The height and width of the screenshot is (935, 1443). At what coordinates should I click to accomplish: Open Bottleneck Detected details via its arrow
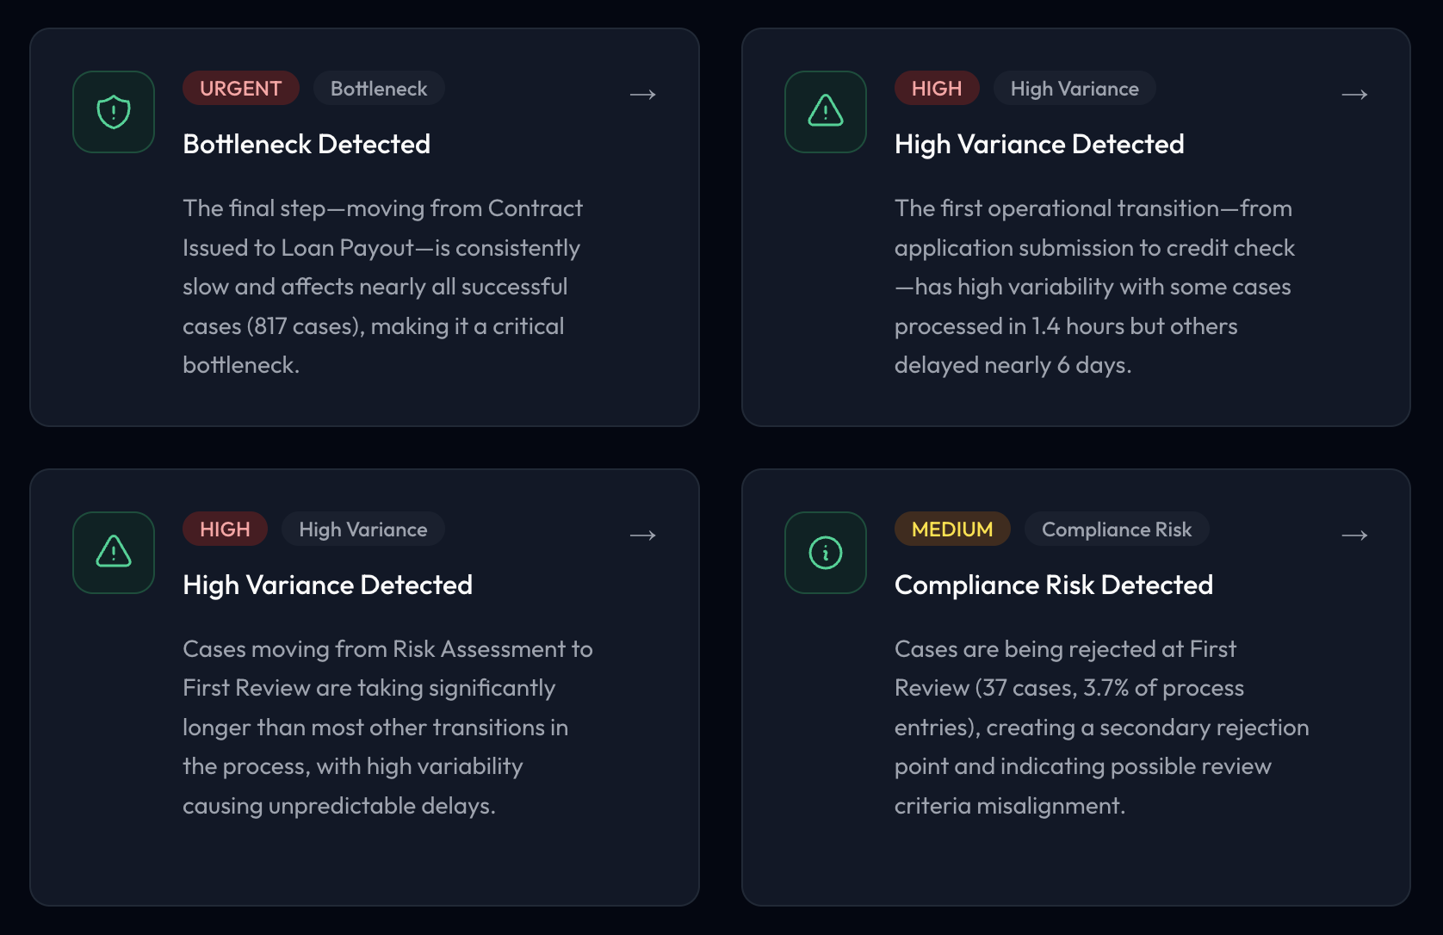point(642,95)
